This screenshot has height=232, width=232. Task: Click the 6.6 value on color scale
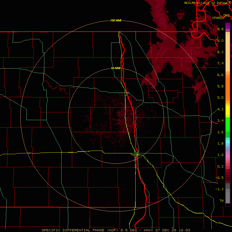coord(220,75)
